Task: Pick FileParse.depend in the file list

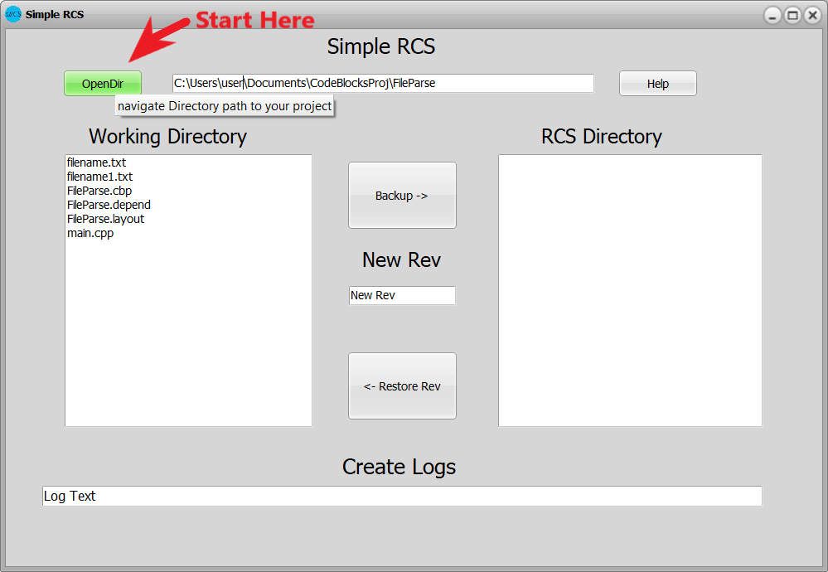Action: pos(109,206)
